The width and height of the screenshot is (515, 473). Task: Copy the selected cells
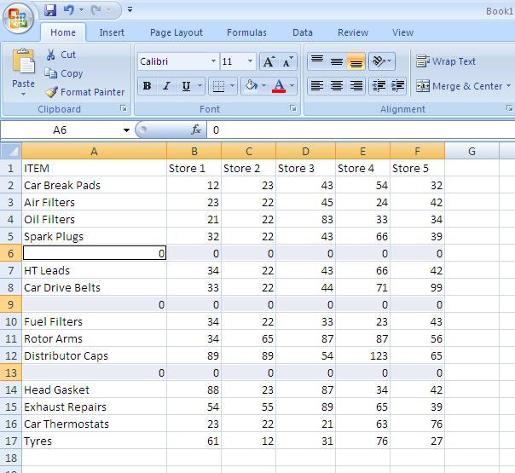click(x=64, y=73)
